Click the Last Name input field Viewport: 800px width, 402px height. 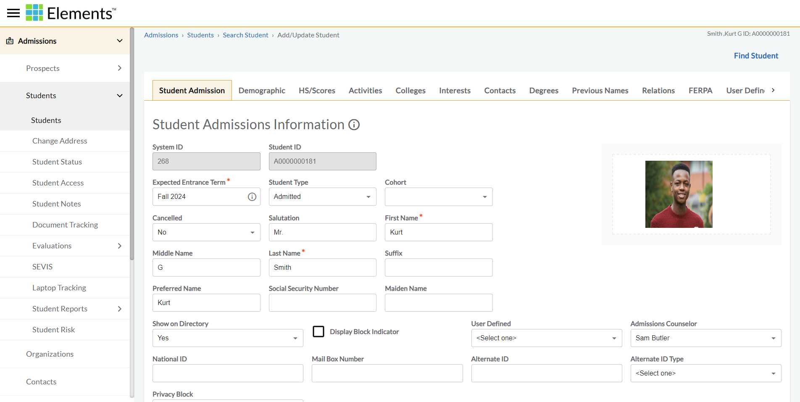pos(322,267)
